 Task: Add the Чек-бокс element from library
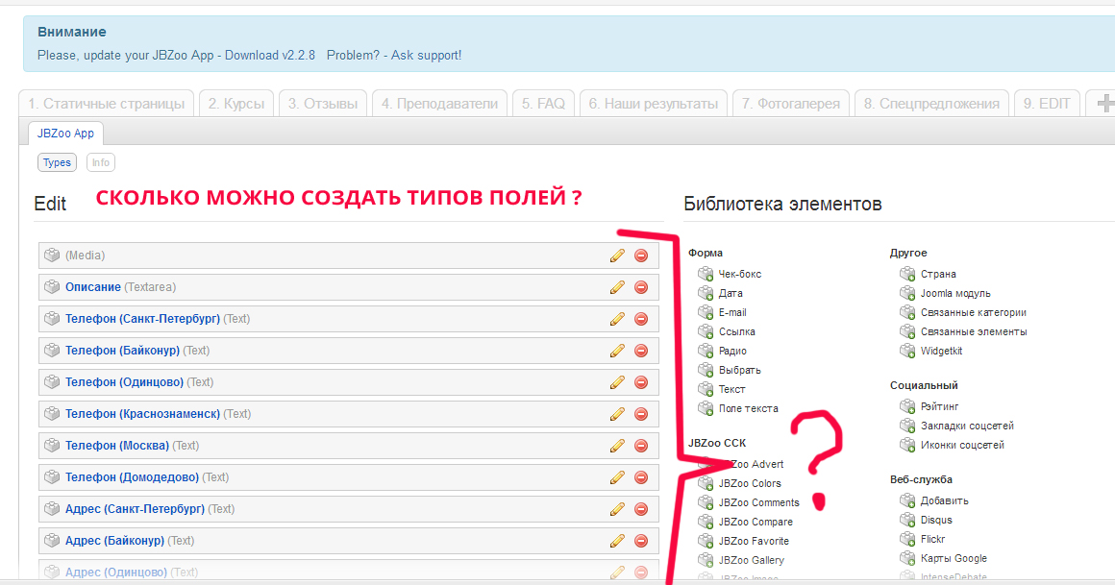(x=739, y=274)
